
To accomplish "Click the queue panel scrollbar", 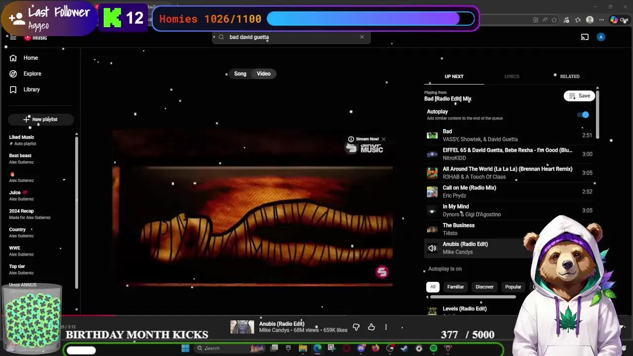I will tap(597, 114).
